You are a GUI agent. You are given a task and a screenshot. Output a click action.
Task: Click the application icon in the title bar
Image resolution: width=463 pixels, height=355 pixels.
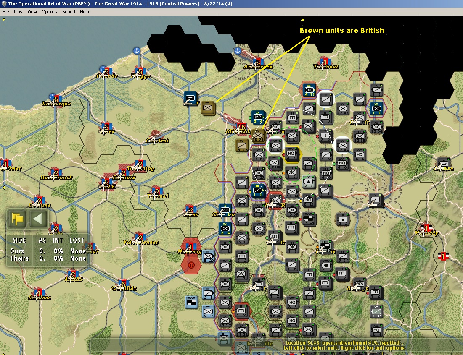pyautogui.click(x=4, y=4)
